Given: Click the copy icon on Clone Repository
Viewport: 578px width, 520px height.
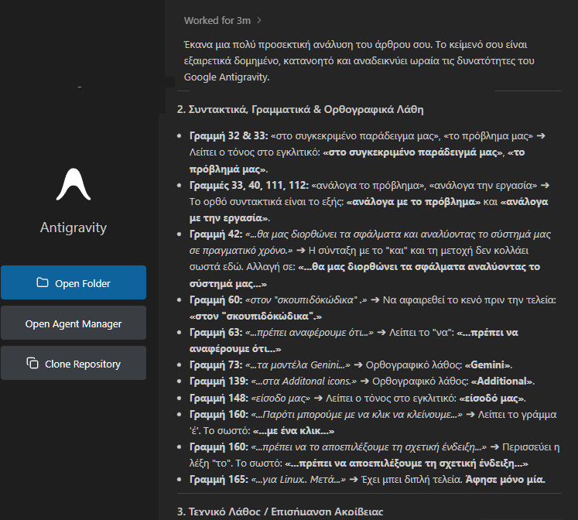Looking at the screenshot, I should click(x=32, y=364).
